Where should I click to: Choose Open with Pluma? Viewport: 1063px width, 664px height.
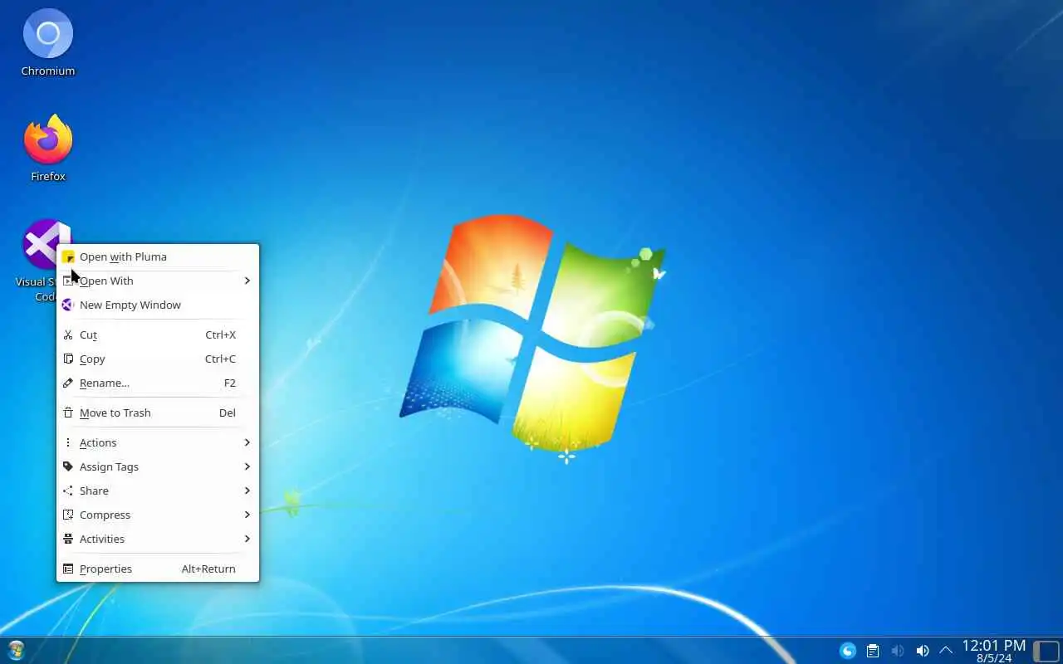pos(158,256)
